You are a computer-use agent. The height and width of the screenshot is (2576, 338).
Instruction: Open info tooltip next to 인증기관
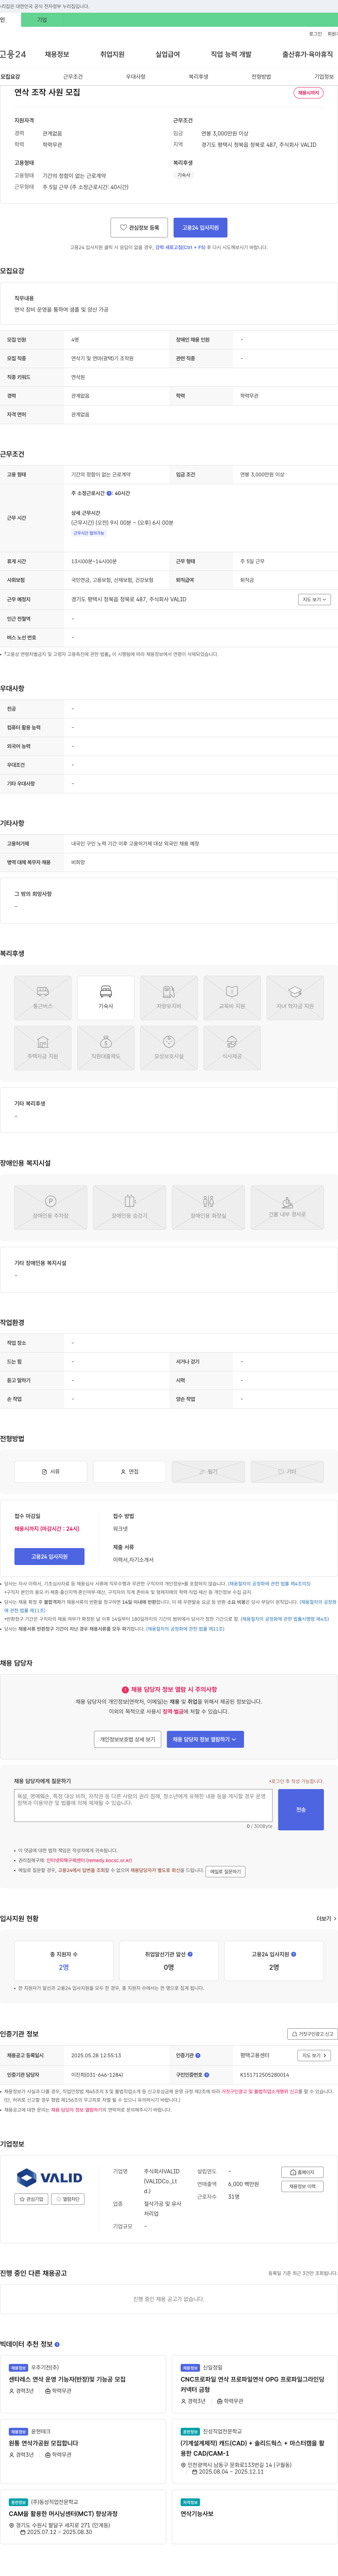click(x=198, y=2055)
